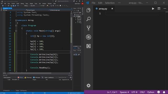Open the Debug configuration dropdown

[x=27, y=6]
